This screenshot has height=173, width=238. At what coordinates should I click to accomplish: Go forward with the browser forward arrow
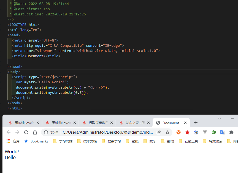17,132
